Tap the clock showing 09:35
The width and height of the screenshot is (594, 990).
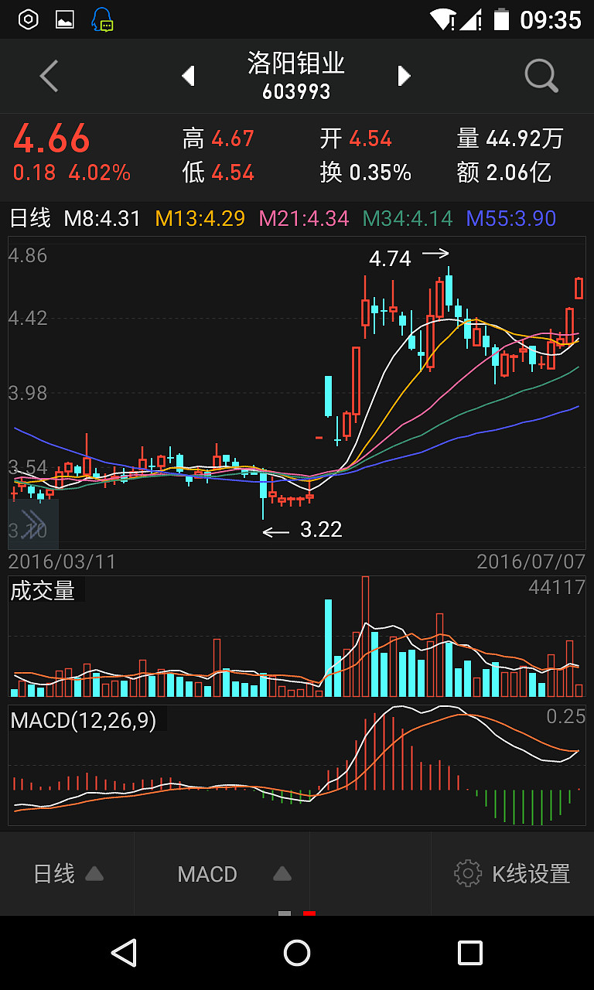(x=551, y=19)
